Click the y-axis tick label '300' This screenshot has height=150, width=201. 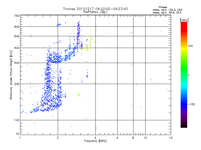click(17, 63)
